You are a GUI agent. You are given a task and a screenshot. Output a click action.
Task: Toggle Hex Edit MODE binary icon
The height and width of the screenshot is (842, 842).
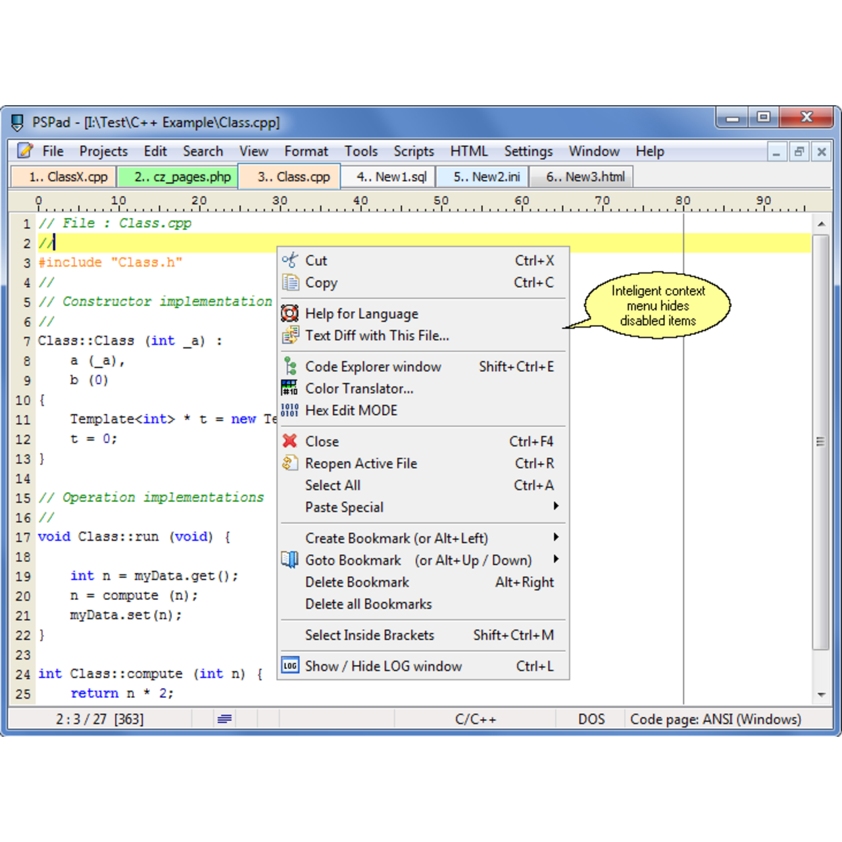tap(289, 410)
